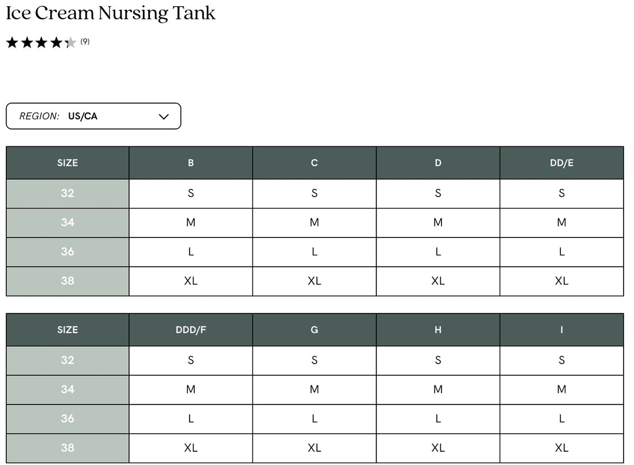Click the XL cell for 38 I
The image size is (634, 465).
point(561,448)
